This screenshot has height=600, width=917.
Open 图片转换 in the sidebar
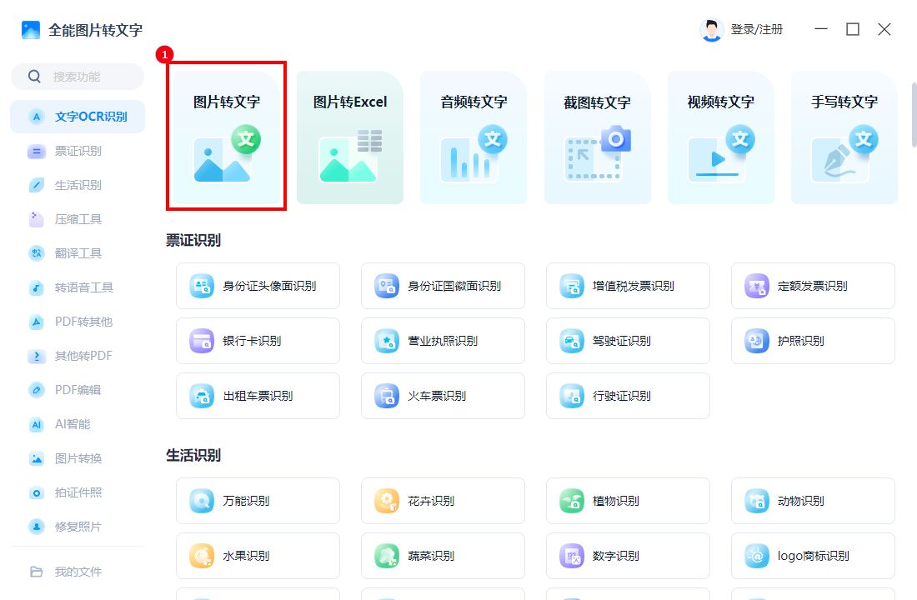pos(78,458)
